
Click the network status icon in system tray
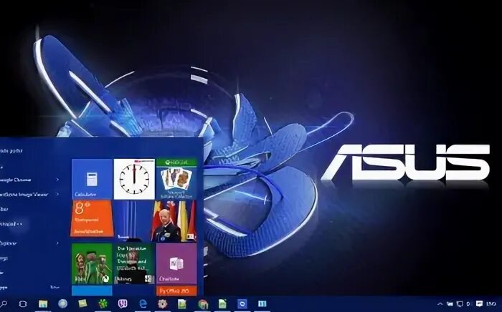[460, 303]
